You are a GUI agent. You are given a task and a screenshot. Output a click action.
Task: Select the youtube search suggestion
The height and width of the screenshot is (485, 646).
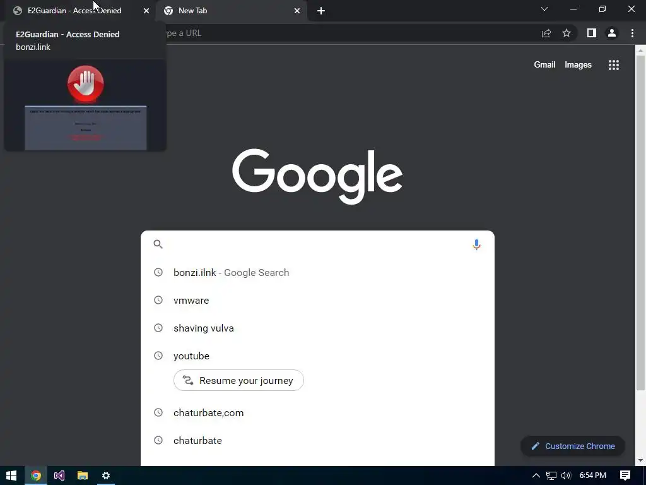(317, 356)
